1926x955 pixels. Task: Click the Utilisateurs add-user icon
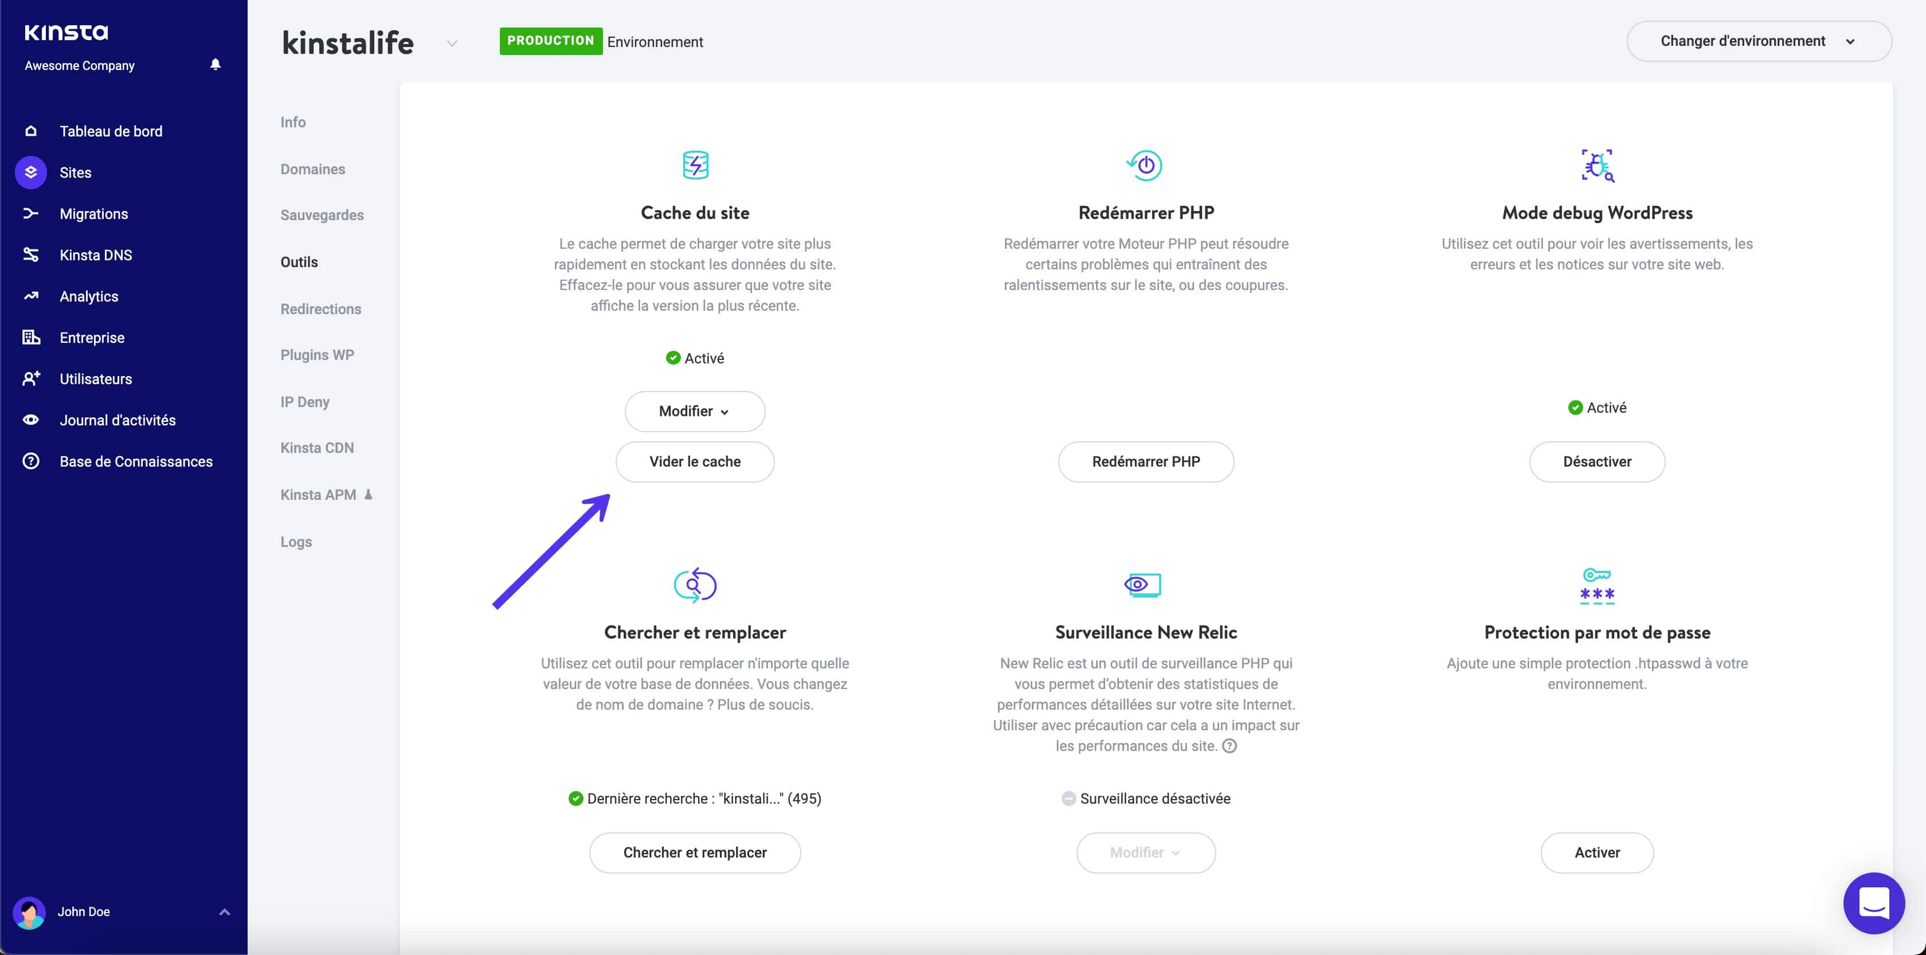click(30, 378)
